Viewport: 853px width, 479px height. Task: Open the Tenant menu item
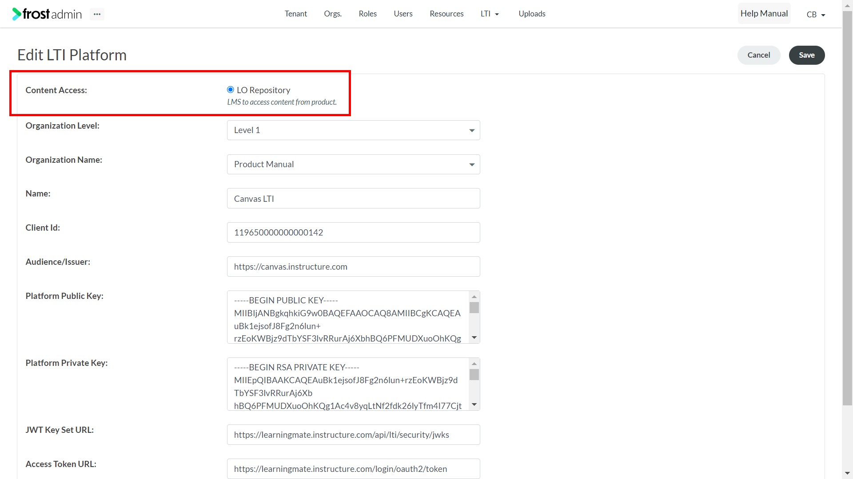point(296,14)
